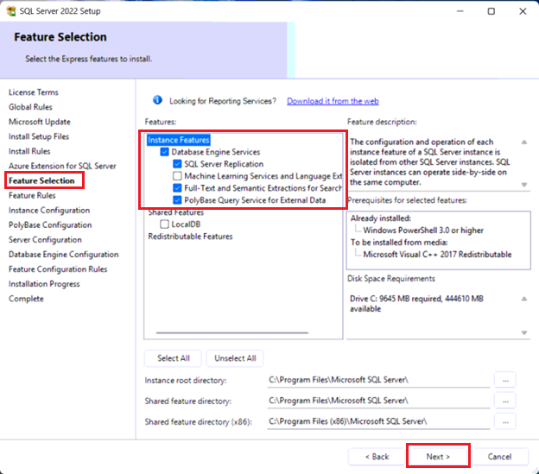Image resolution: width=539 pixels, height=474 pixels.
Task: Click the blue information icon beside Reporting Services
Action: point(157,100)
